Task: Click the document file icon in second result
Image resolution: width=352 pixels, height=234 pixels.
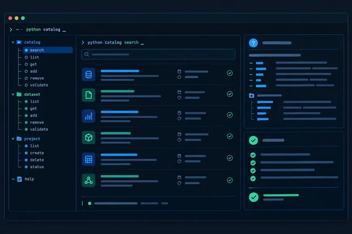Action: pos(88,95)
